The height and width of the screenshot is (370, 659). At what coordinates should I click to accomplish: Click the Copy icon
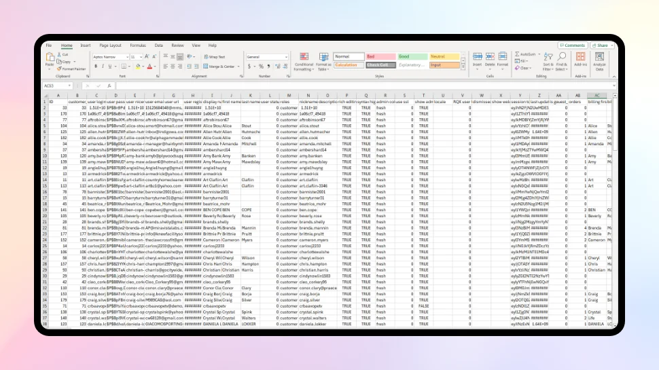pyautogui.click(x=59, y=62)
